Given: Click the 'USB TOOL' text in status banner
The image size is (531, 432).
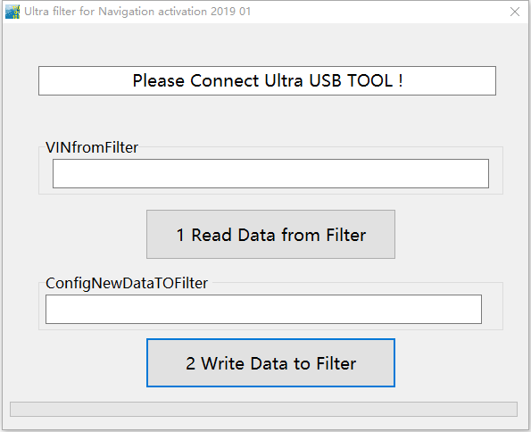Looking at the screenshot, I should (352, 80).
